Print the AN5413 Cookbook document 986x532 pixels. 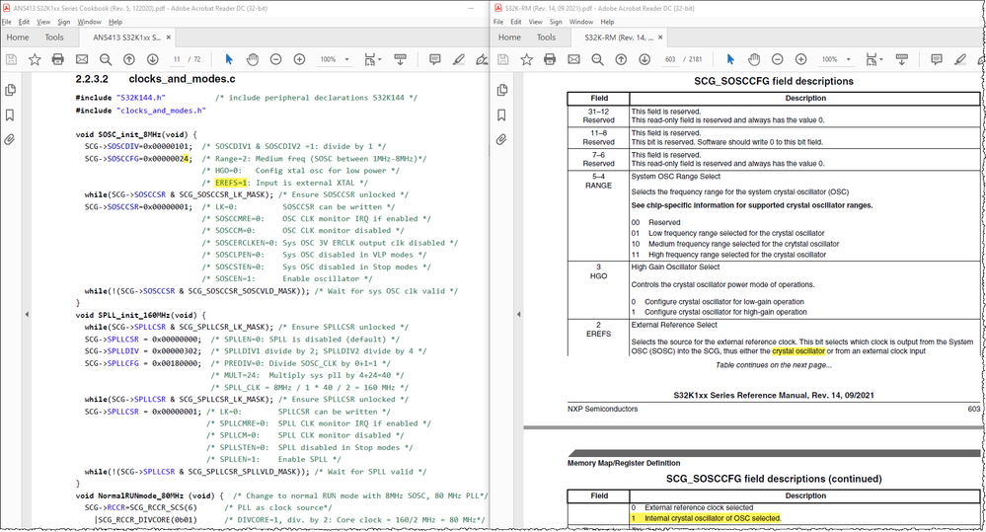click(x=58, y=59)
